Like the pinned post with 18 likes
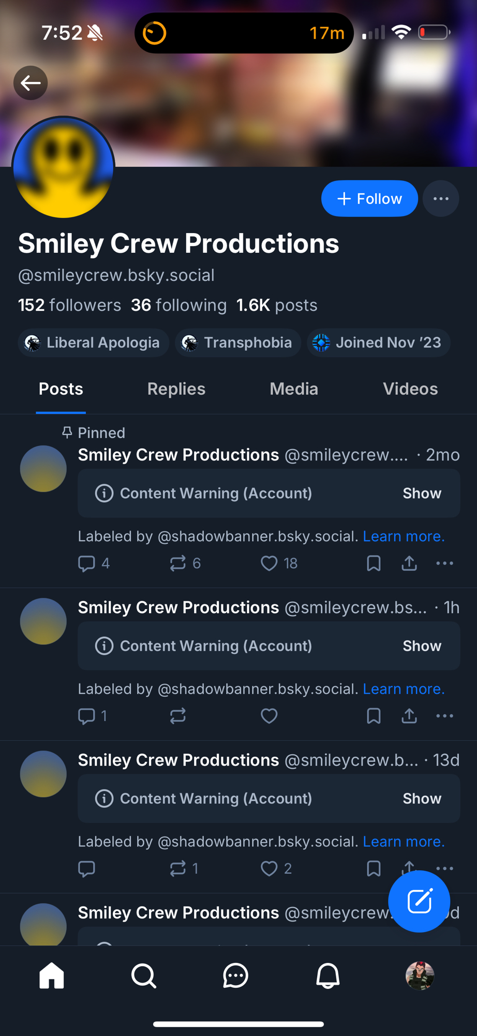This screenshot has width=477, height=1036. pos(269,563)
